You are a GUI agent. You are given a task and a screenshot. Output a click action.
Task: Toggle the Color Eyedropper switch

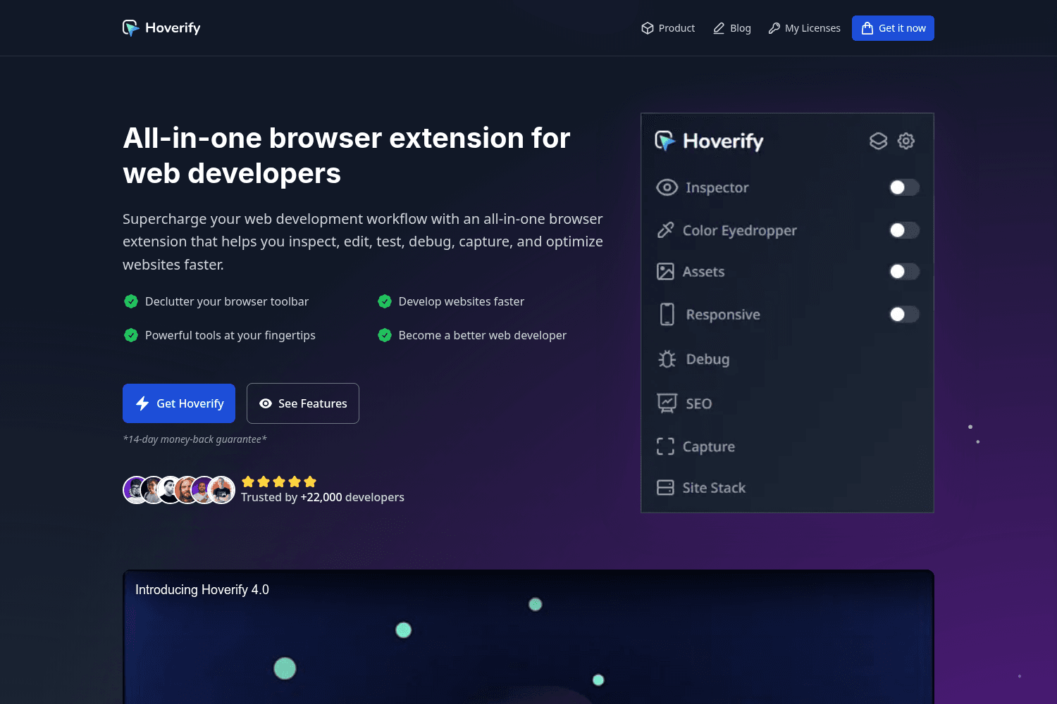point(904,230)
